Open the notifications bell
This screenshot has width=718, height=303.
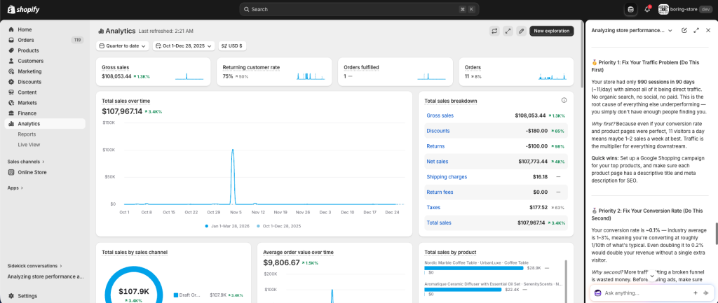(646, 9)
